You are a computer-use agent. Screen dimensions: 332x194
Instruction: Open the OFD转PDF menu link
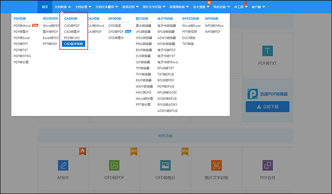coord(116,32)
